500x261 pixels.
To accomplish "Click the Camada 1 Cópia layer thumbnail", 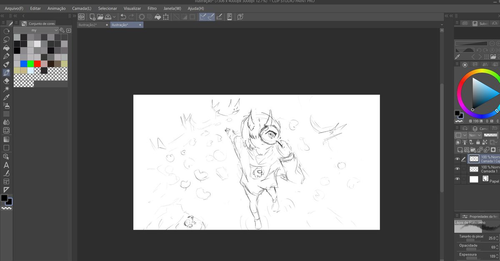I will pos(474,159).
